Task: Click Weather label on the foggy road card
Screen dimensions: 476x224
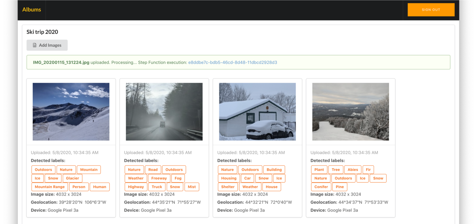Action: coord(136,178)
